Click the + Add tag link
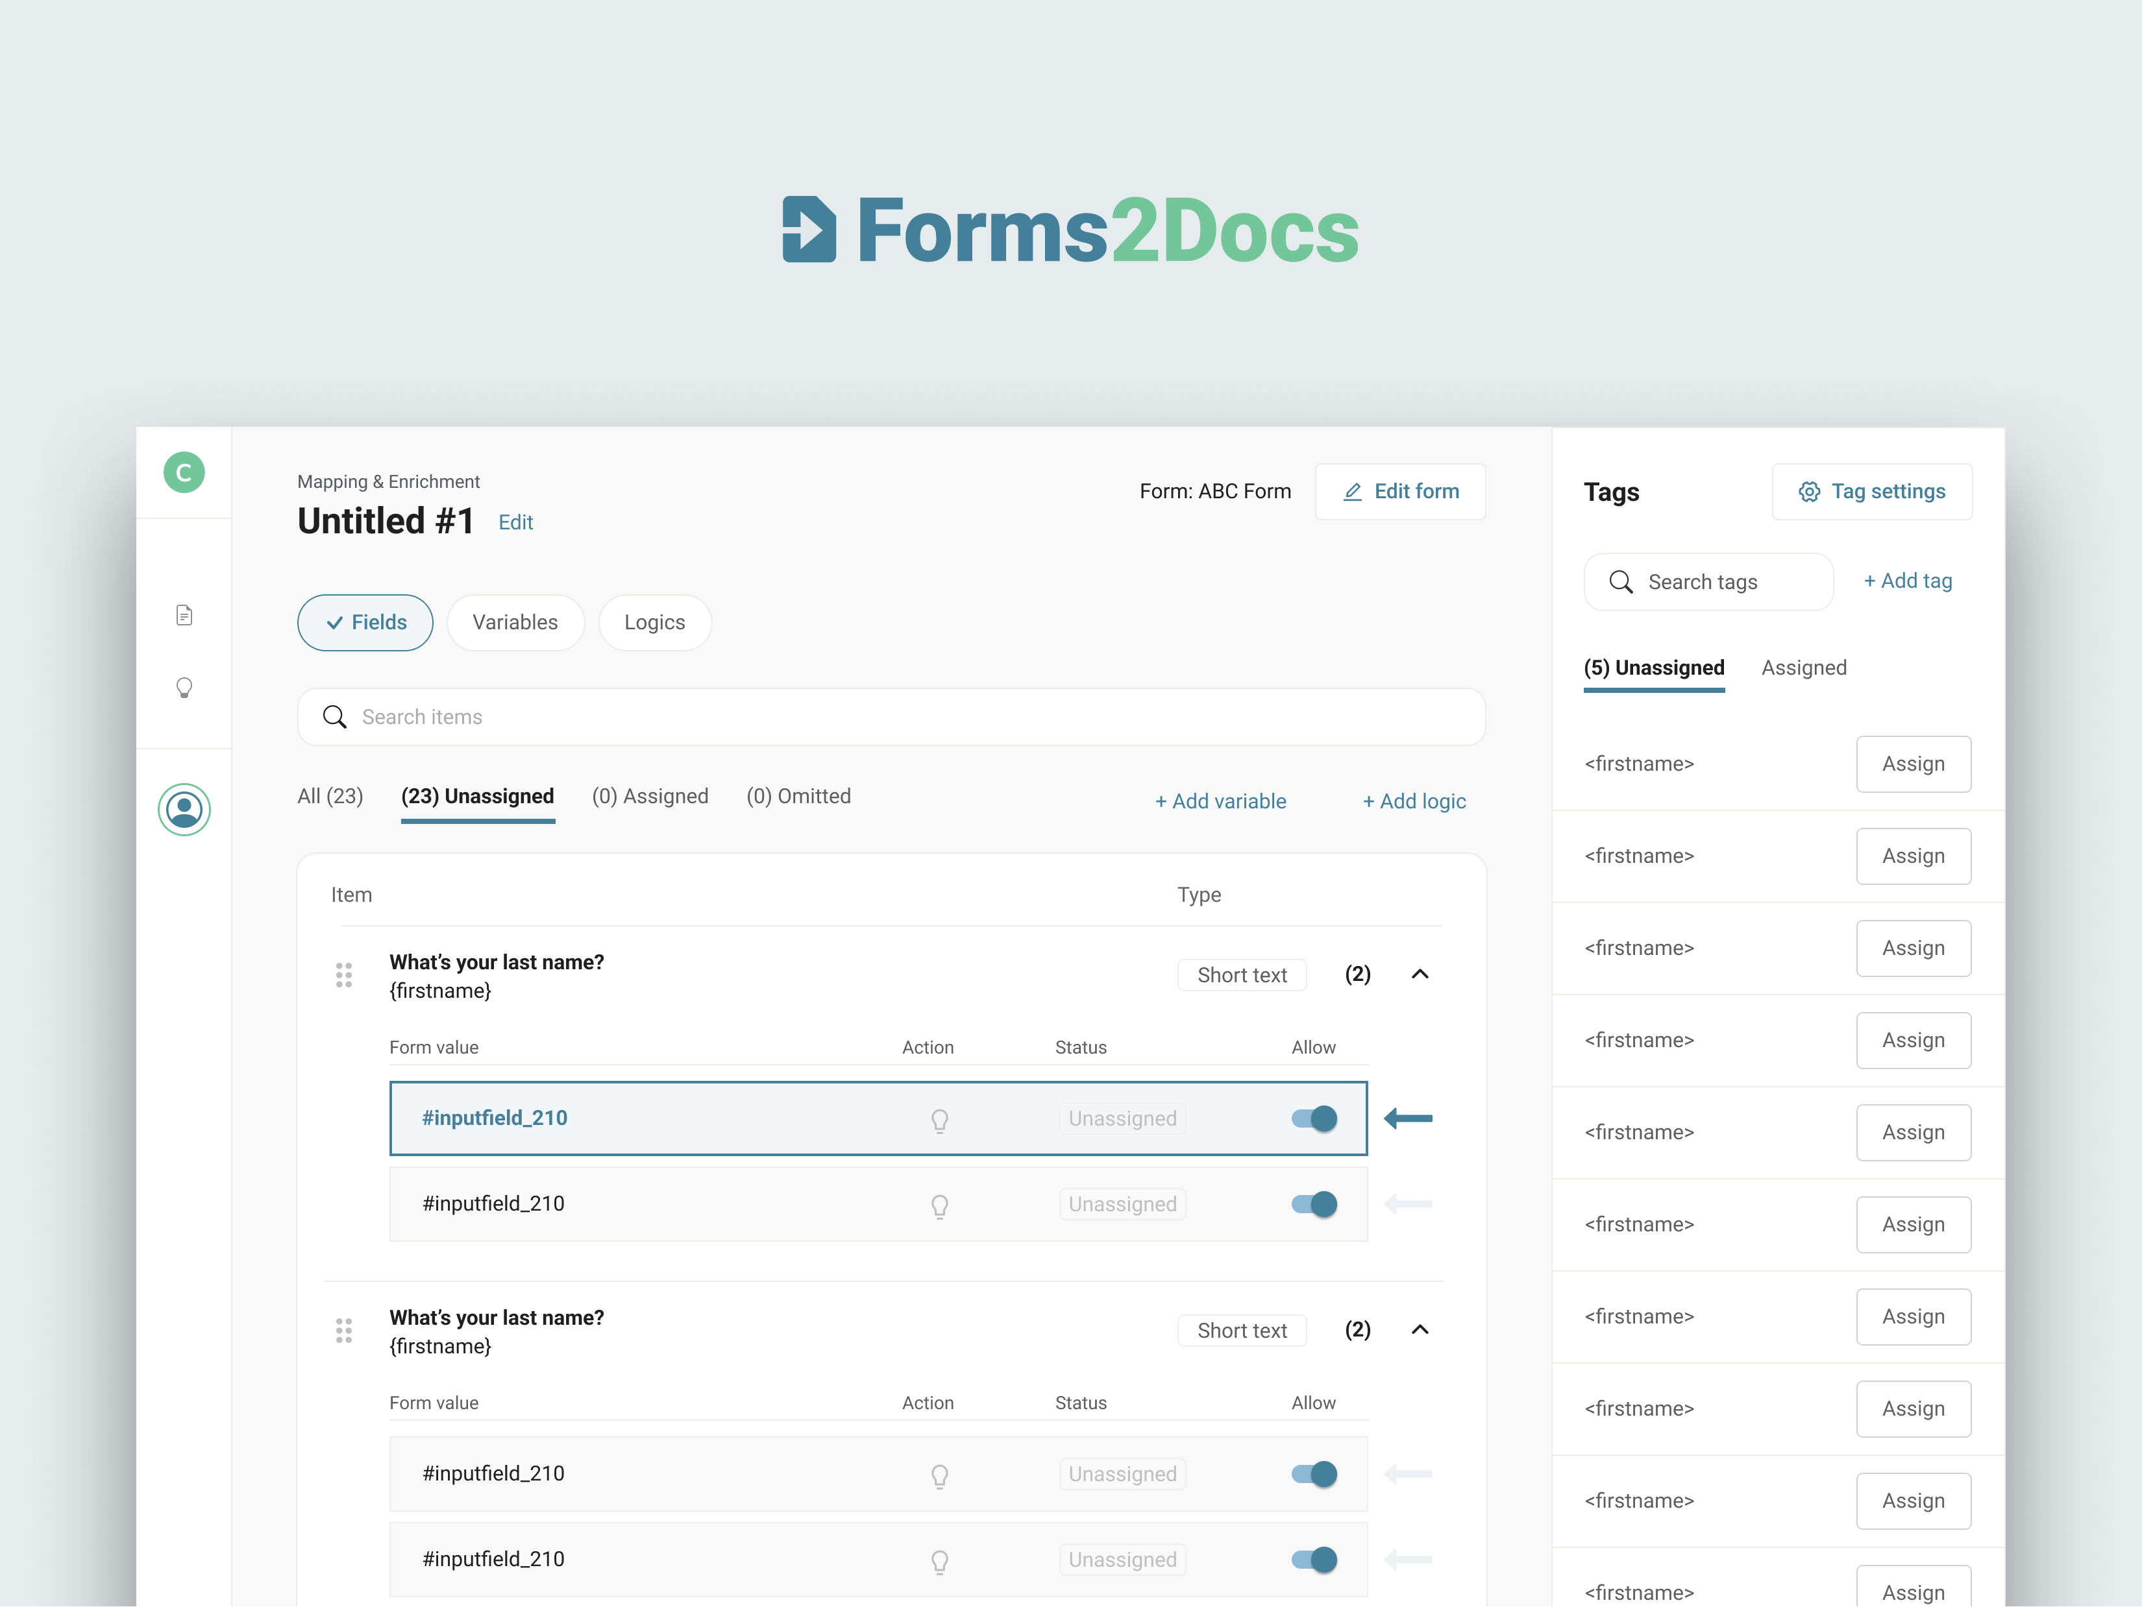2142x1607 pixels. pyautogui.click(x=1908, y=581)
